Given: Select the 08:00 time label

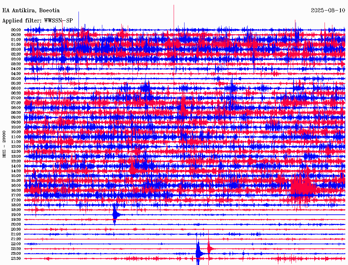Looking at the screenshot, I should pyautogui.click(x=16, y=108).
